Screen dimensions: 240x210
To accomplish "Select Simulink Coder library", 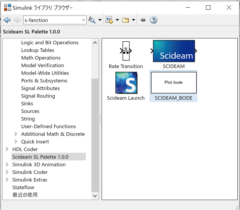I will click(x=30, y=172).
